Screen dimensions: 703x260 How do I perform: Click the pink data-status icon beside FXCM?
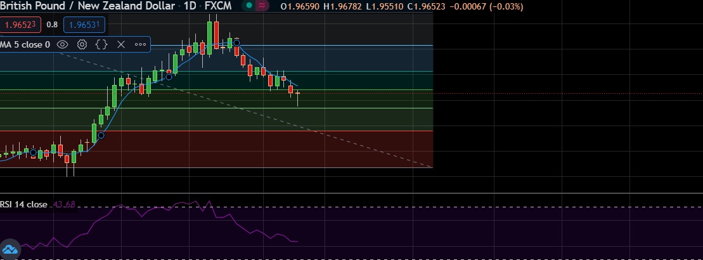[x=262, y=6]
